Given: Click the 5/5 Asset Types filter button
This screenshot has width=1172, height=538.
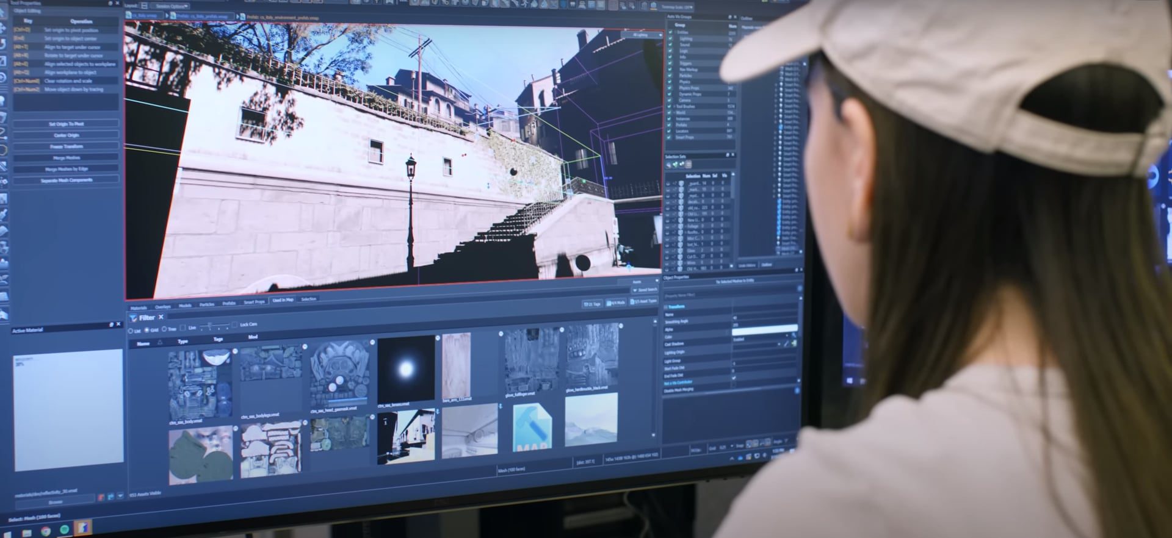Looking at the screenshot, I should tap(644, 301).
